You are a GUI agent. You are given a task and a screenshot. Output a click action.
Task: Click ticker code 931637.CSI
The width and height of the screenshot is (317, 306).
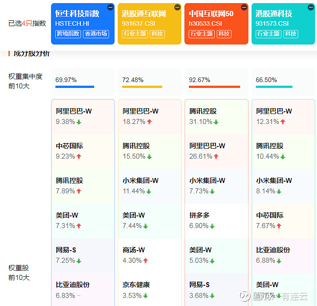pos(138,24)
